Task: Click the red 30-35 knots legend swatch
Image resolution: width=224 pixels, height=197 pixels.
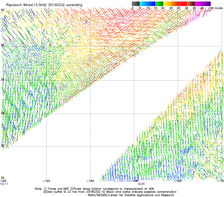Action: (183, 4)
